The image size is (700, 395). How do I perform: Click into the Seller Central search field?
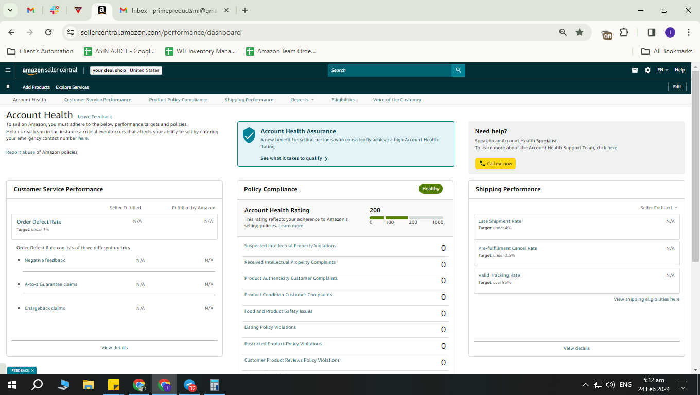click(390, 70)
